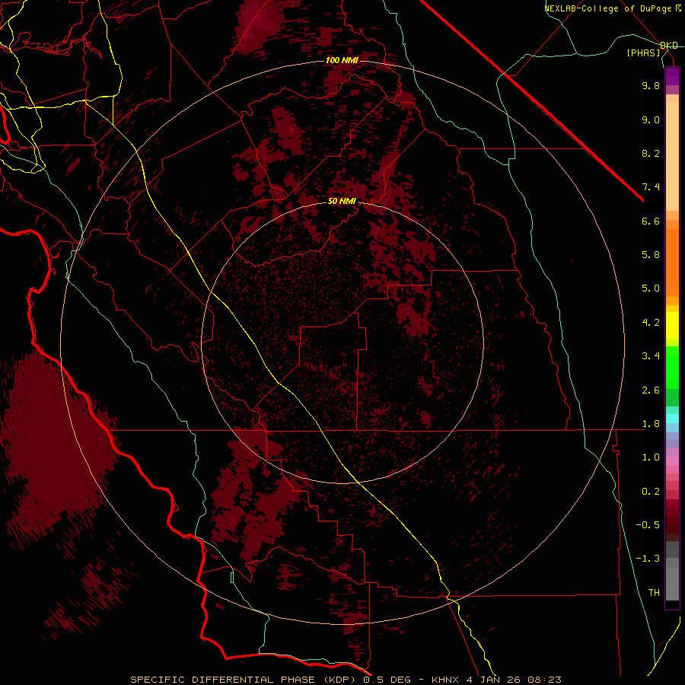The height and width of the screenshot is (685, 685).
Task: Click the 50 NMI range ring label
Action: point(342,202)
